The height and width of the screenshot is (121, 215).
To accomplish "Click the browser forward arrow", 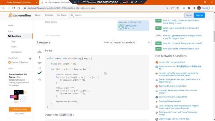I will tap(8, 8).
